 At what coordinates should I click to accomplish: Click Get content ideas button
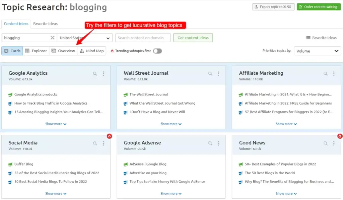[193, 38]
